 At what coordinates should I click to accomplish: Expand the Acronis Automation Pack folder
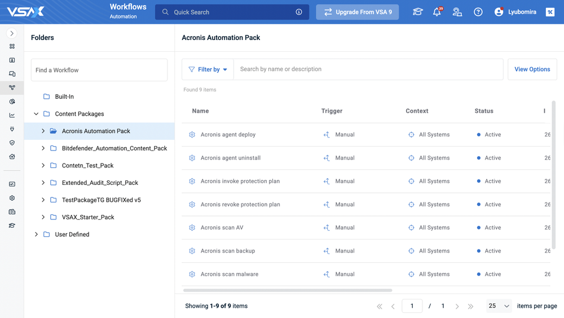pos(43,131)
